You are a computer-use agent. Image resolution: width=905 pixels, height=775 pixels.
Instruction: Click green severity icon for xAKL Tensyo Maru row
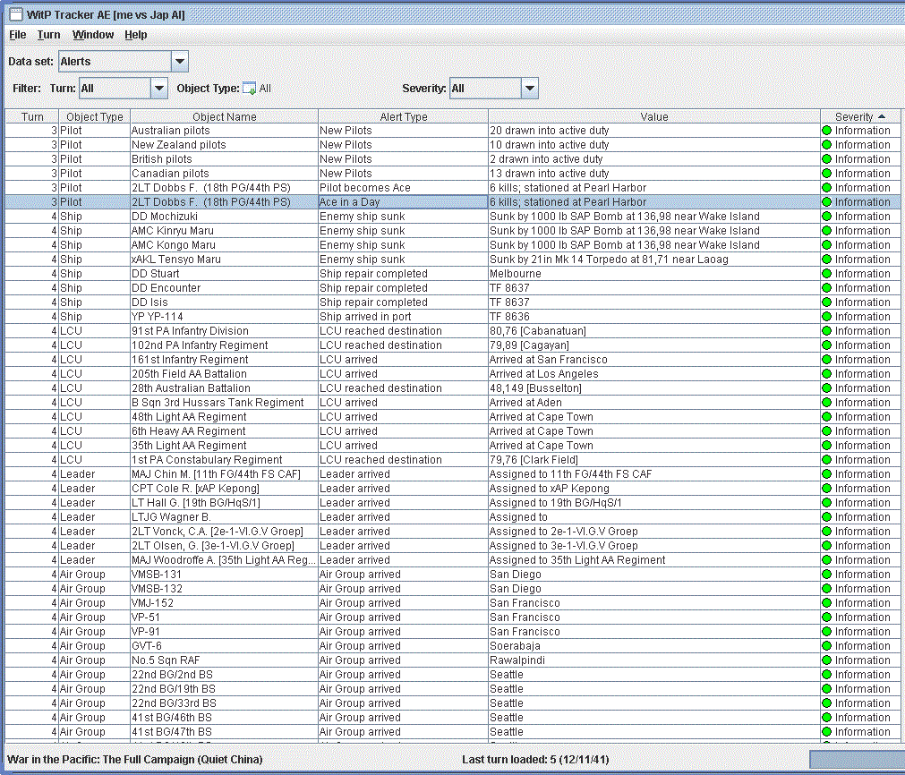pos(826,260)
